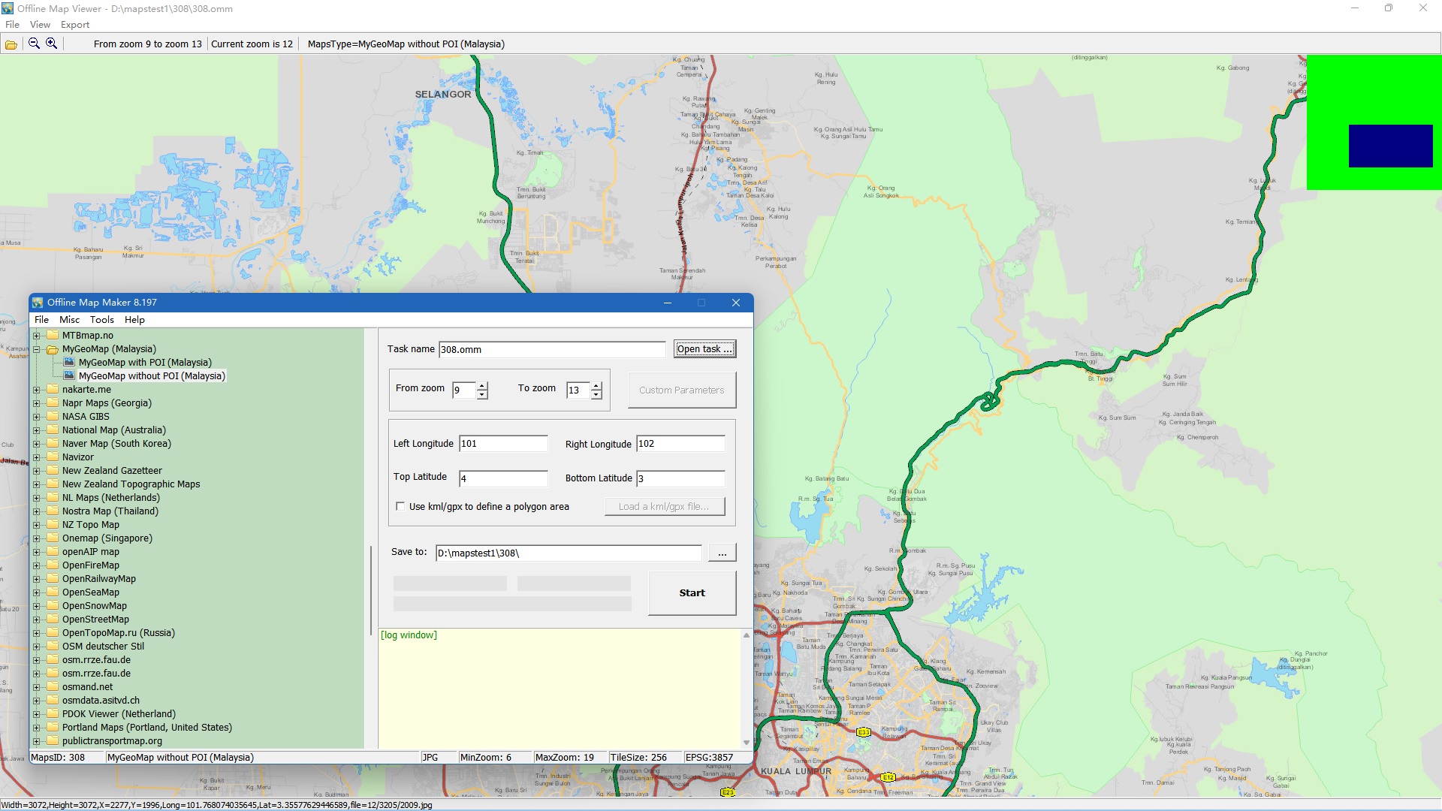Screen dimensions: 1442x811
Task: Expand the New Zealand Gazetteer node
Action: click(36, 471)
